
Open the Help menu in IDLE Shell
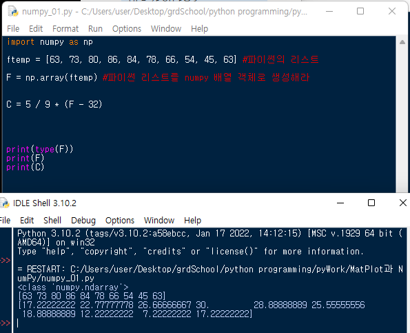coord(193,220)
